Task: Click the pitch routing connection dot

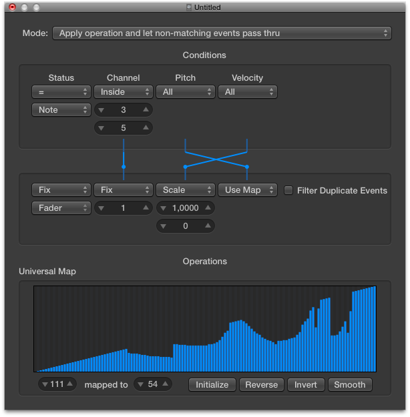Action: (x=185, y=167)
